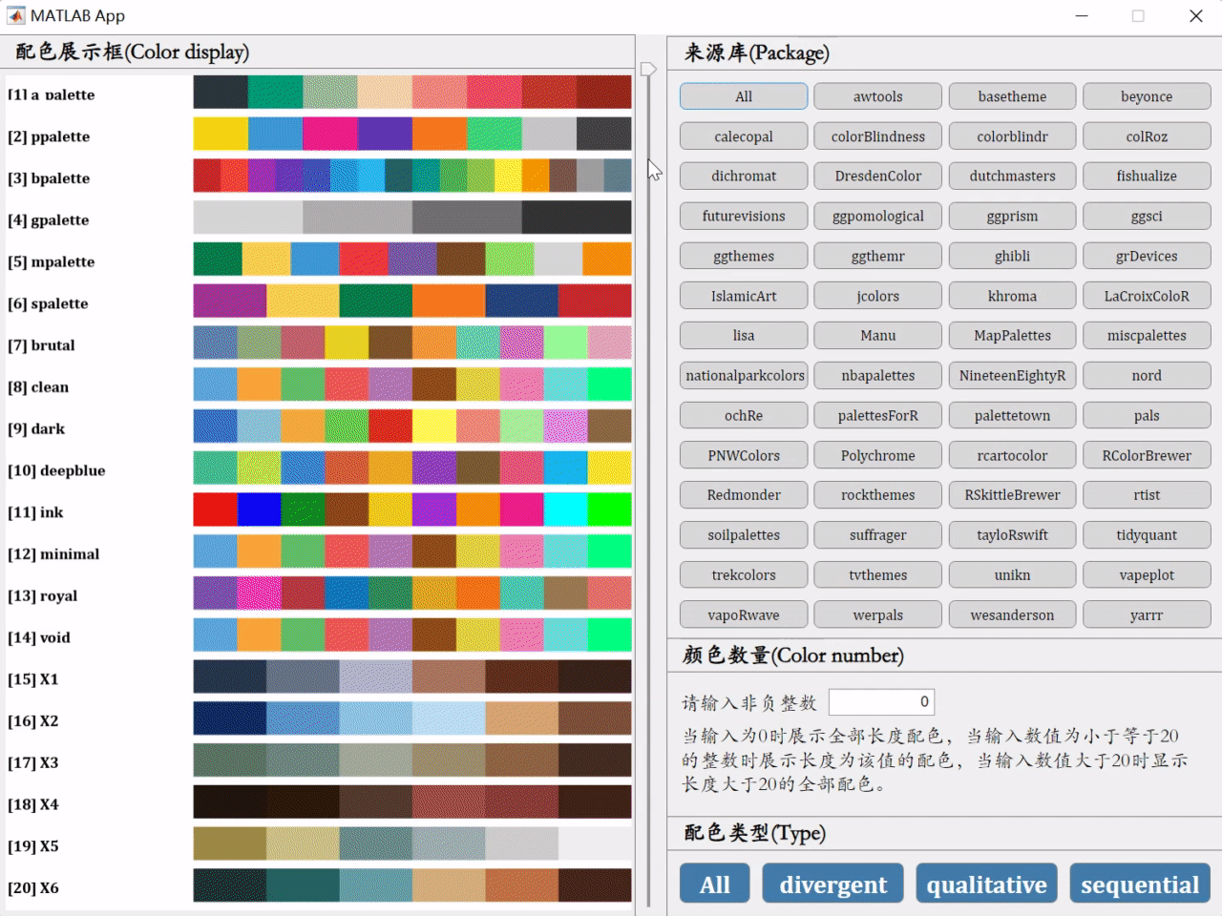Click the X2 palette color strip

pos(412,718)
